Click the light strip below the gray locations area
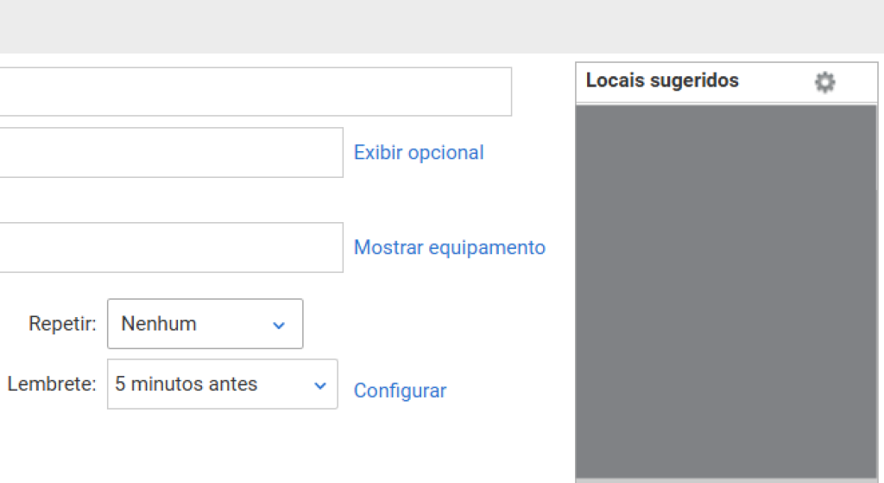 click(x=725, y=480)
